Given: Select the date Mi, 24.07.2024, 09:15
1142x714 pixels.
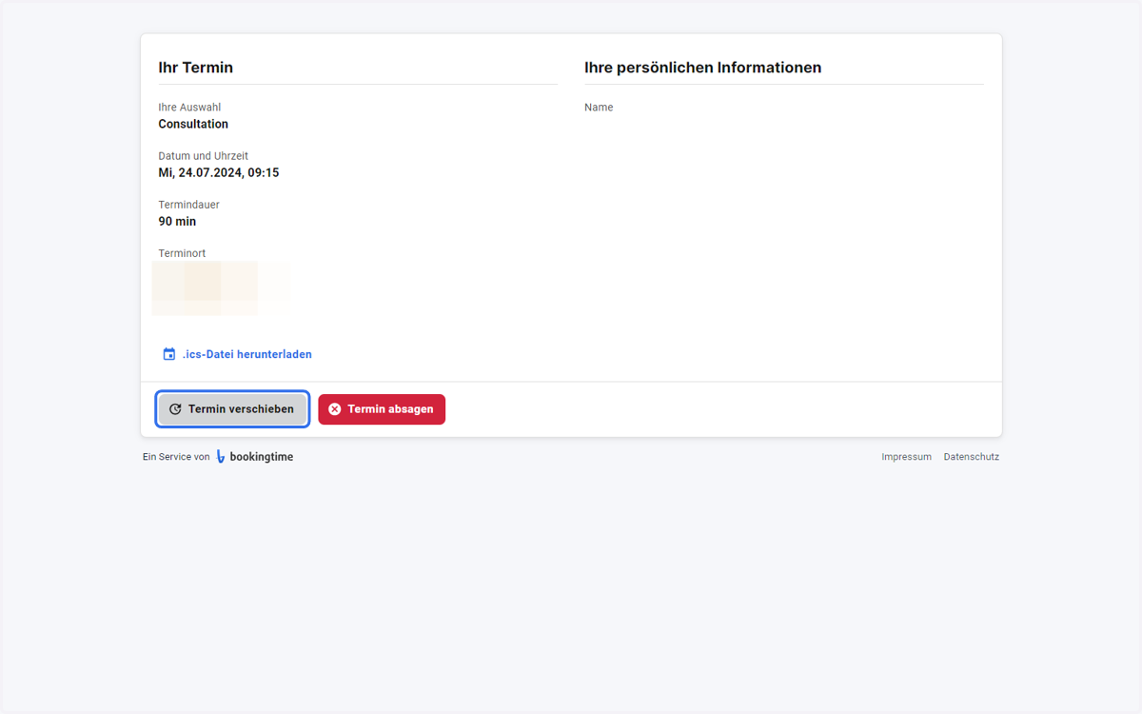Looking at the screenshot, I should (x=219, y=172).
